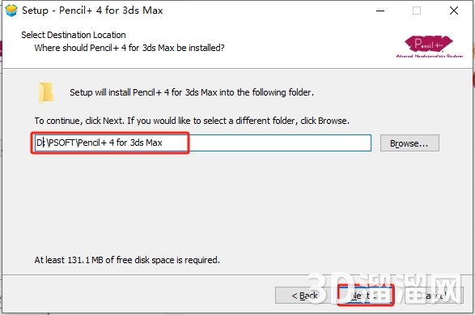This screenshot has height=315, width=475.
Task: Click the Pencil+ magenta brand logo
Action: (x=428, y=44)
